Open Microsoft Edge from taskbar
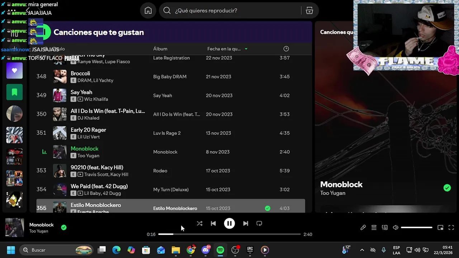 117,250
